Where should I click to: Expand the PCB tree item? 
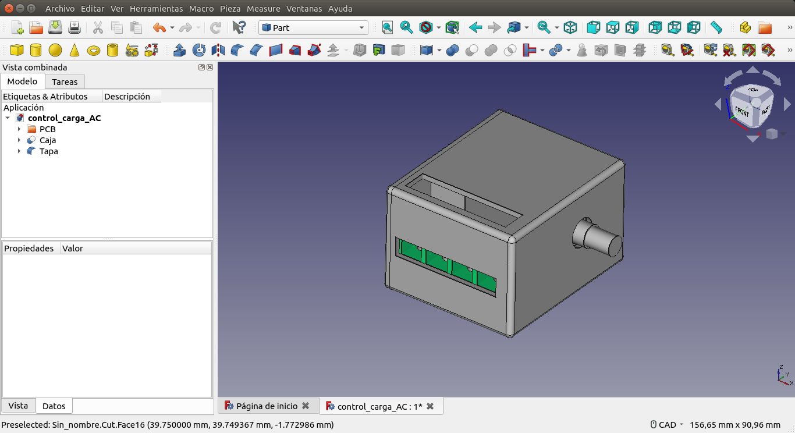click(x=19, y=129)
